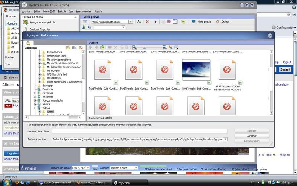Expand the Anime folder node
Image resolution: width=297 pixels, height=186 pixels.
(40, 112)
